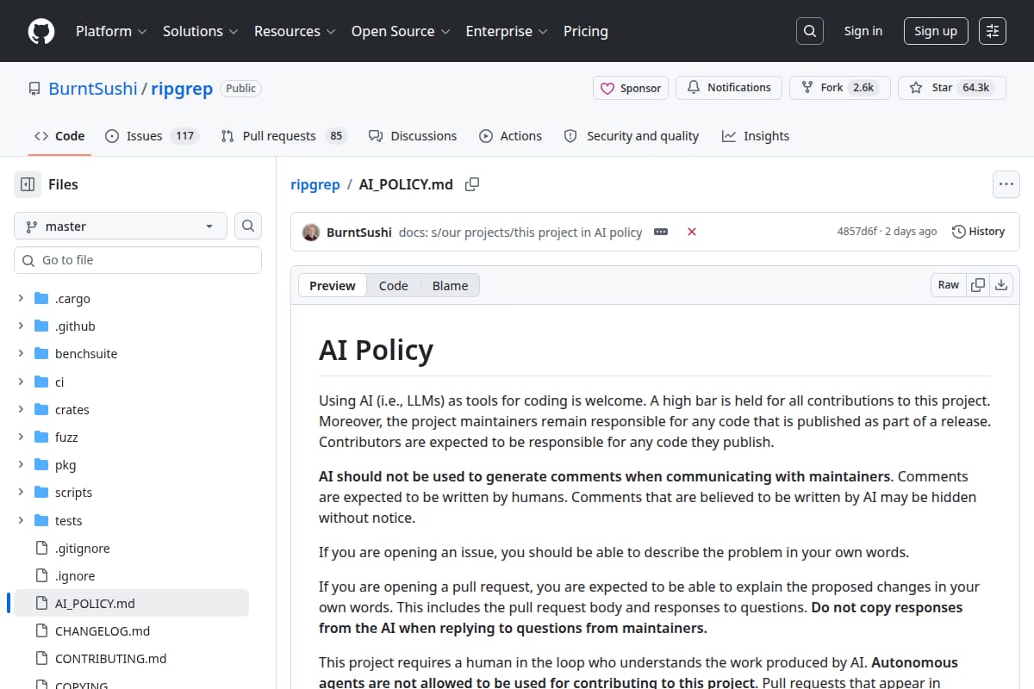Click the crates folder icon
The width and height of the screenshot is (1034, 689).
pyautogui.click(x=41, y=410)
